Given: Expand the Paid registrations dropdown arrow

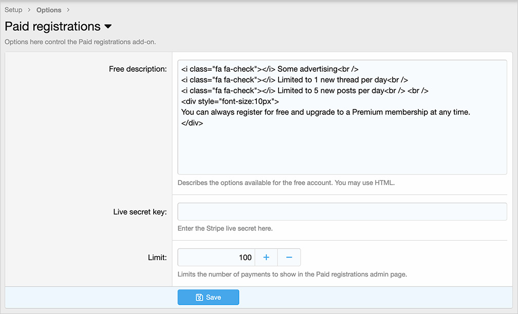Looking at the screenshot, I should 108,27.
